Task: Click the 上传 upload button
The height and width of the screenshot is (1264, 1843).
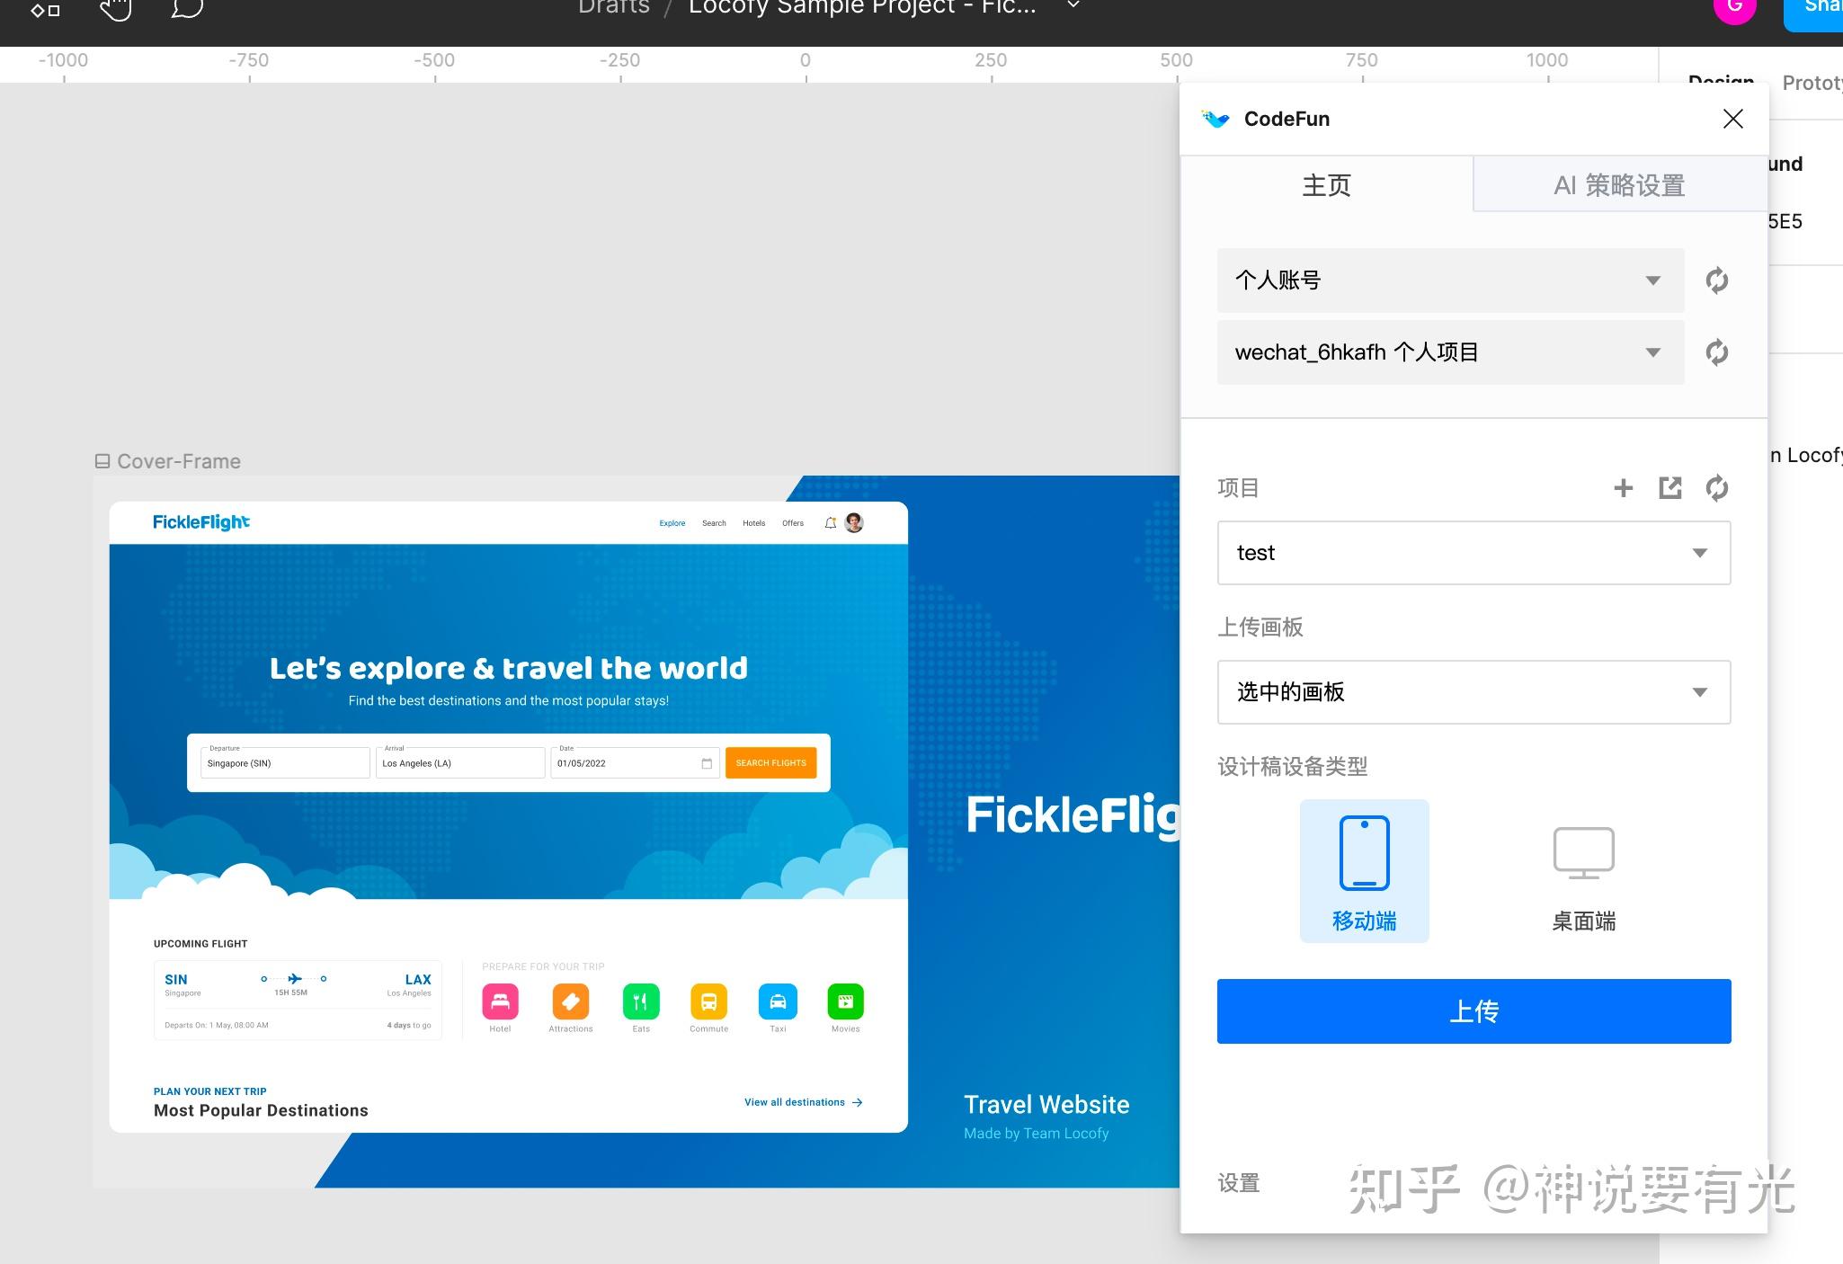Action: point(1473,1010)
